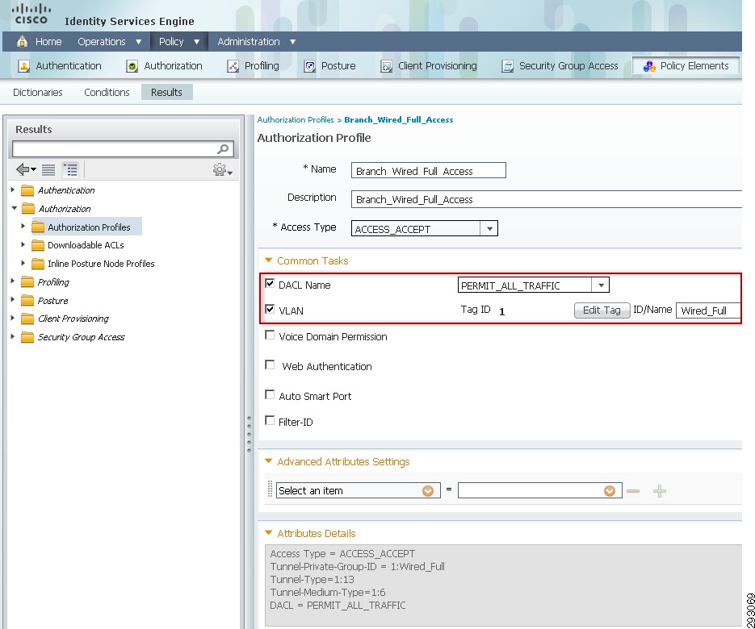Screen dimensions: 755x629
Task: Switch Results panel to tree view
Action: click(x=70, y=170)
